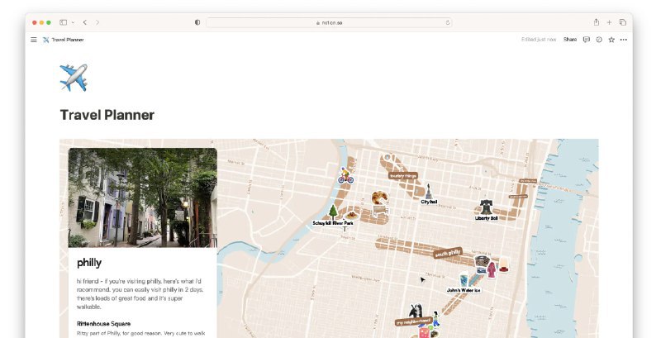661x338 pixels.
Task: Go forward with Safari's forward arrow
Action: point(97,22)
